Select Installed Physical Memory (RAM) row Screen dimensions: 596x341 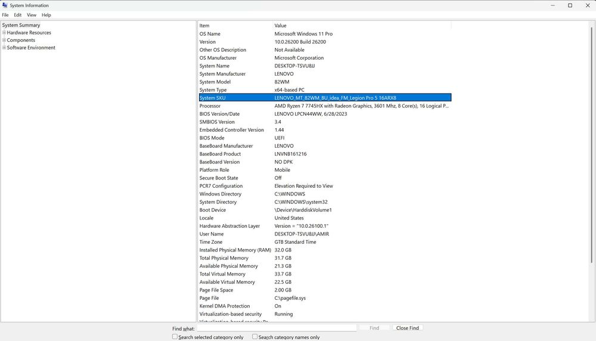[x=325, y=250]
